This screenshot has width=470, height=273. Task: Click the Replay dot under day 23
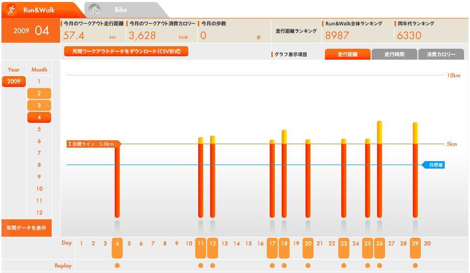pyautogui.click(x=344, y=266)
